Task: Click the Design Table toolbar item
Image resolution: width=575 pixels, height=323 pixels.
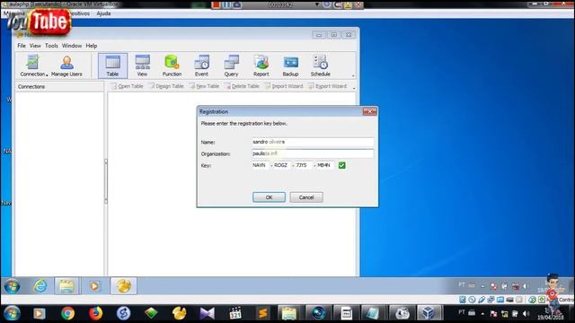Action: tap(166, 86)
